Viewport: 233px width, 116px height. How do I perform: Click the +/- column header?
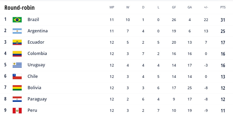coord(206,7)
